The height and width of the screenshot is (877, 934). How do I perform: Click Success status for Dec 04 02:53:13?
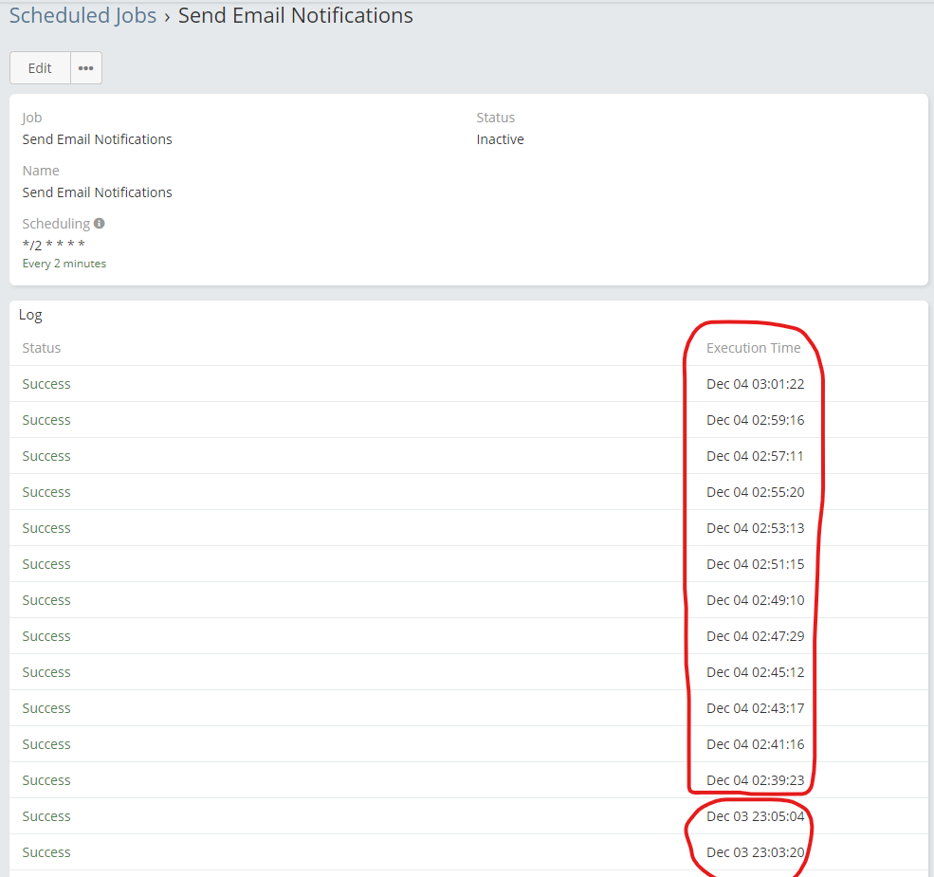pos(46,528)
